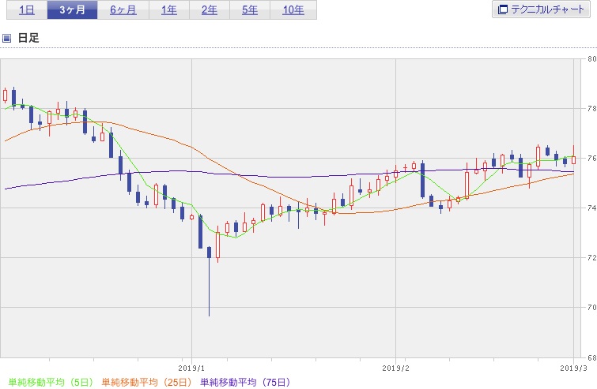Open the テクニカルチャート button
This screenshot has height=389, width=597.
point(541,9)
